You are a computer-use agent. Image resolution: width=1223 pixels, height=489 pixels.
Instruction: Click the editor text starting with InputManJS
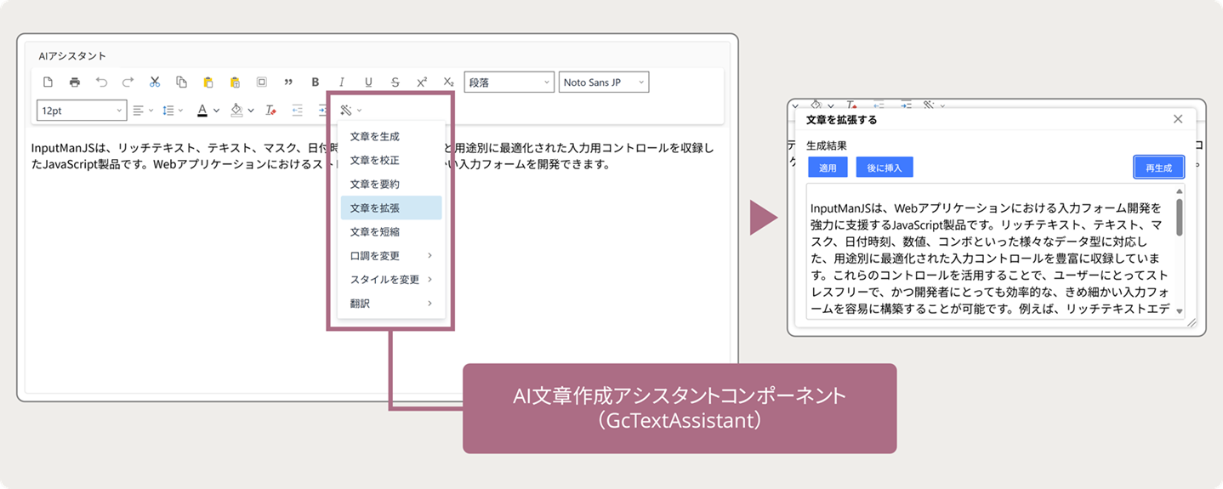tap(373, 156)
